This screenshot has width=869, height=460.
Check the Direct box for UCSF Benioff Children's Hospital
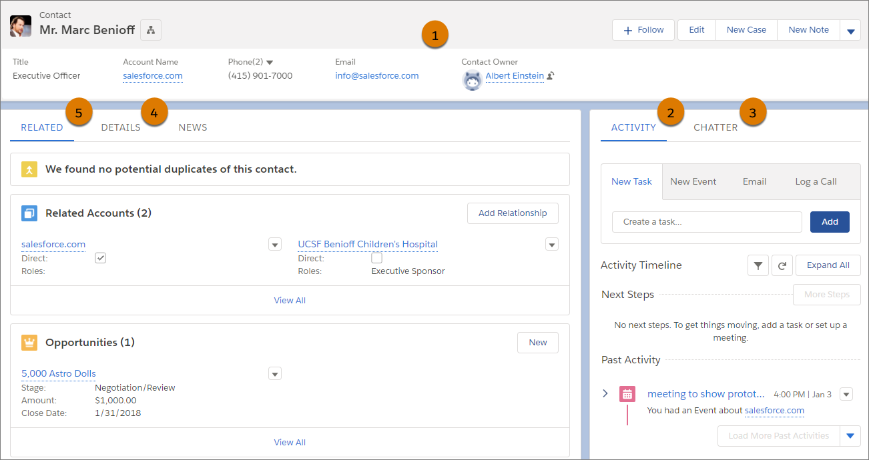click(377, 258)
